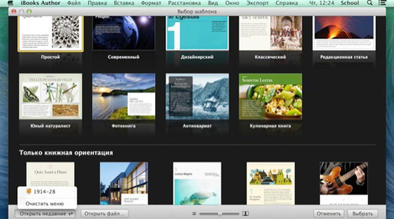Open the iBooks Author menu
Screen dimensions: 394x219
pos(41,3)
